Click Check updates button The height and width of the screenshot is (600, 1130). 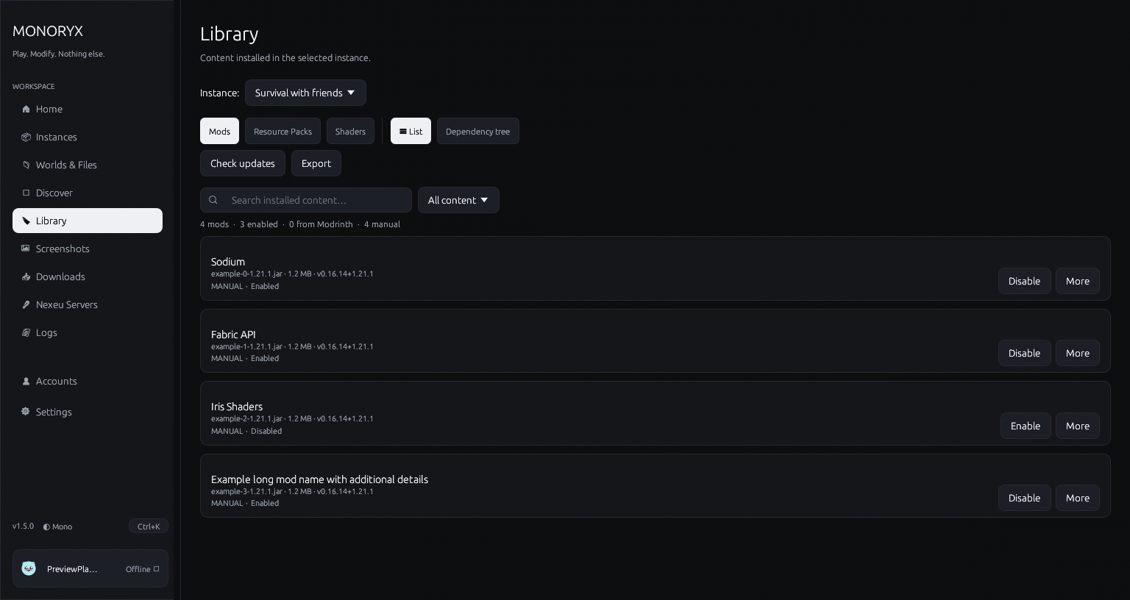click(x=243, y=163)
